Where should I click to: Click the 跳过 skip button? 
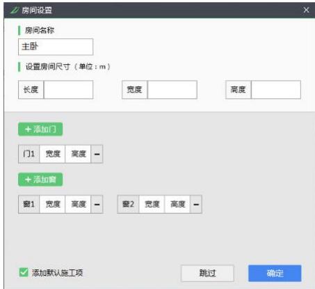[207, 273]
